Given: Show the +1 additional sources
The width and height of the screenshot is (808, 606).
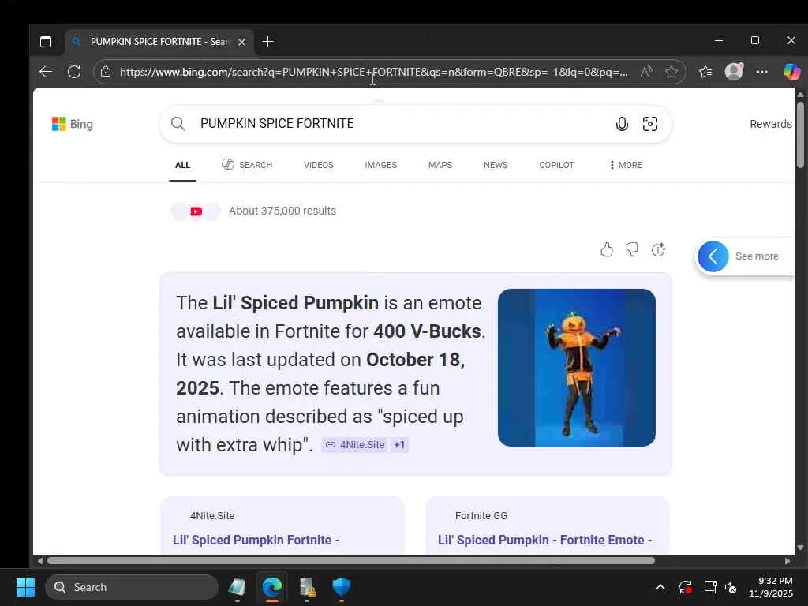Looking at the screenshot, I should [399, 445].
